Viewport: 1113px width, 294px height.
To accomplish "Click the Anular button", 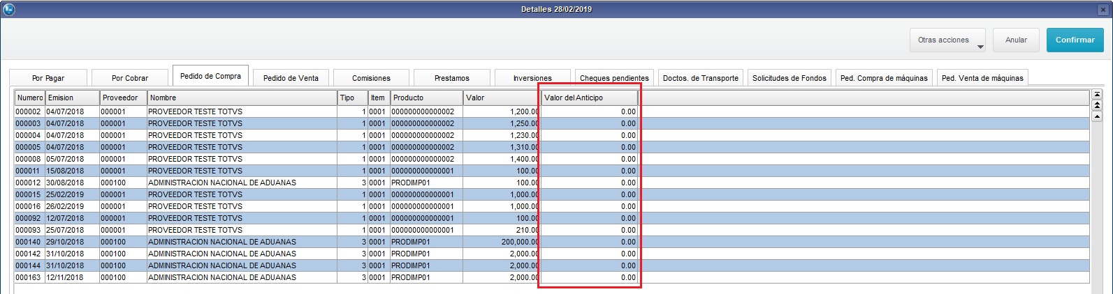I will click(1016, 40).
